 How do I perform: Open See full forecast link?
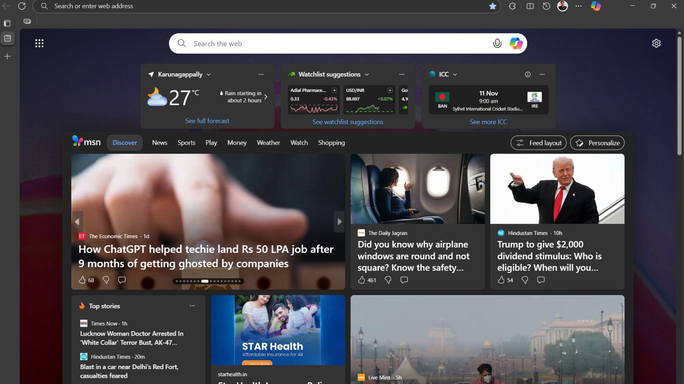tap(207, 121)
